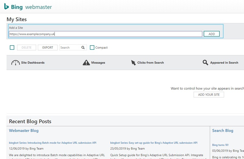This screenshot has height=159, width=244.
Task: Open the Webmaster Blog link
Action: coord(24,131)
